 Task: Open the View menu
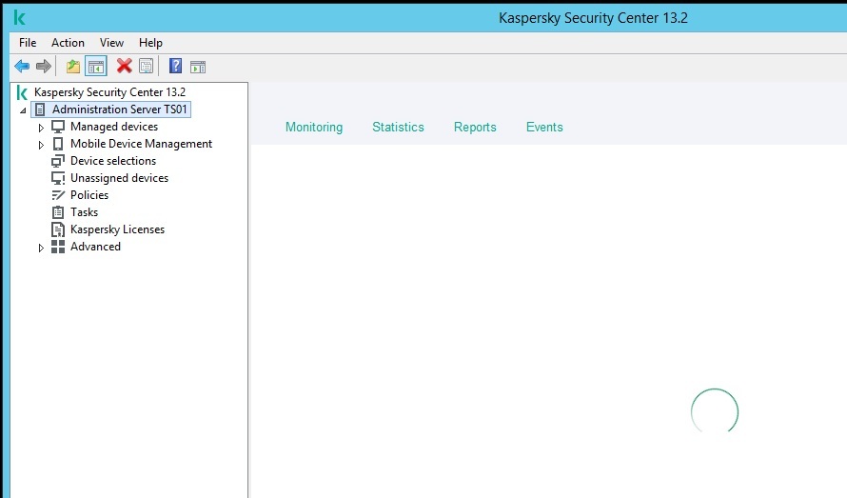(111, 43)
